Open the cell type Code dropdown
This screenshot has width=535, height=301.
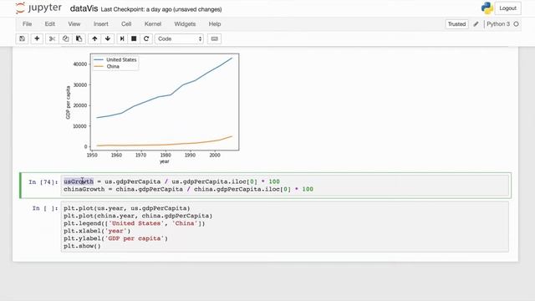tap(179, 38)
